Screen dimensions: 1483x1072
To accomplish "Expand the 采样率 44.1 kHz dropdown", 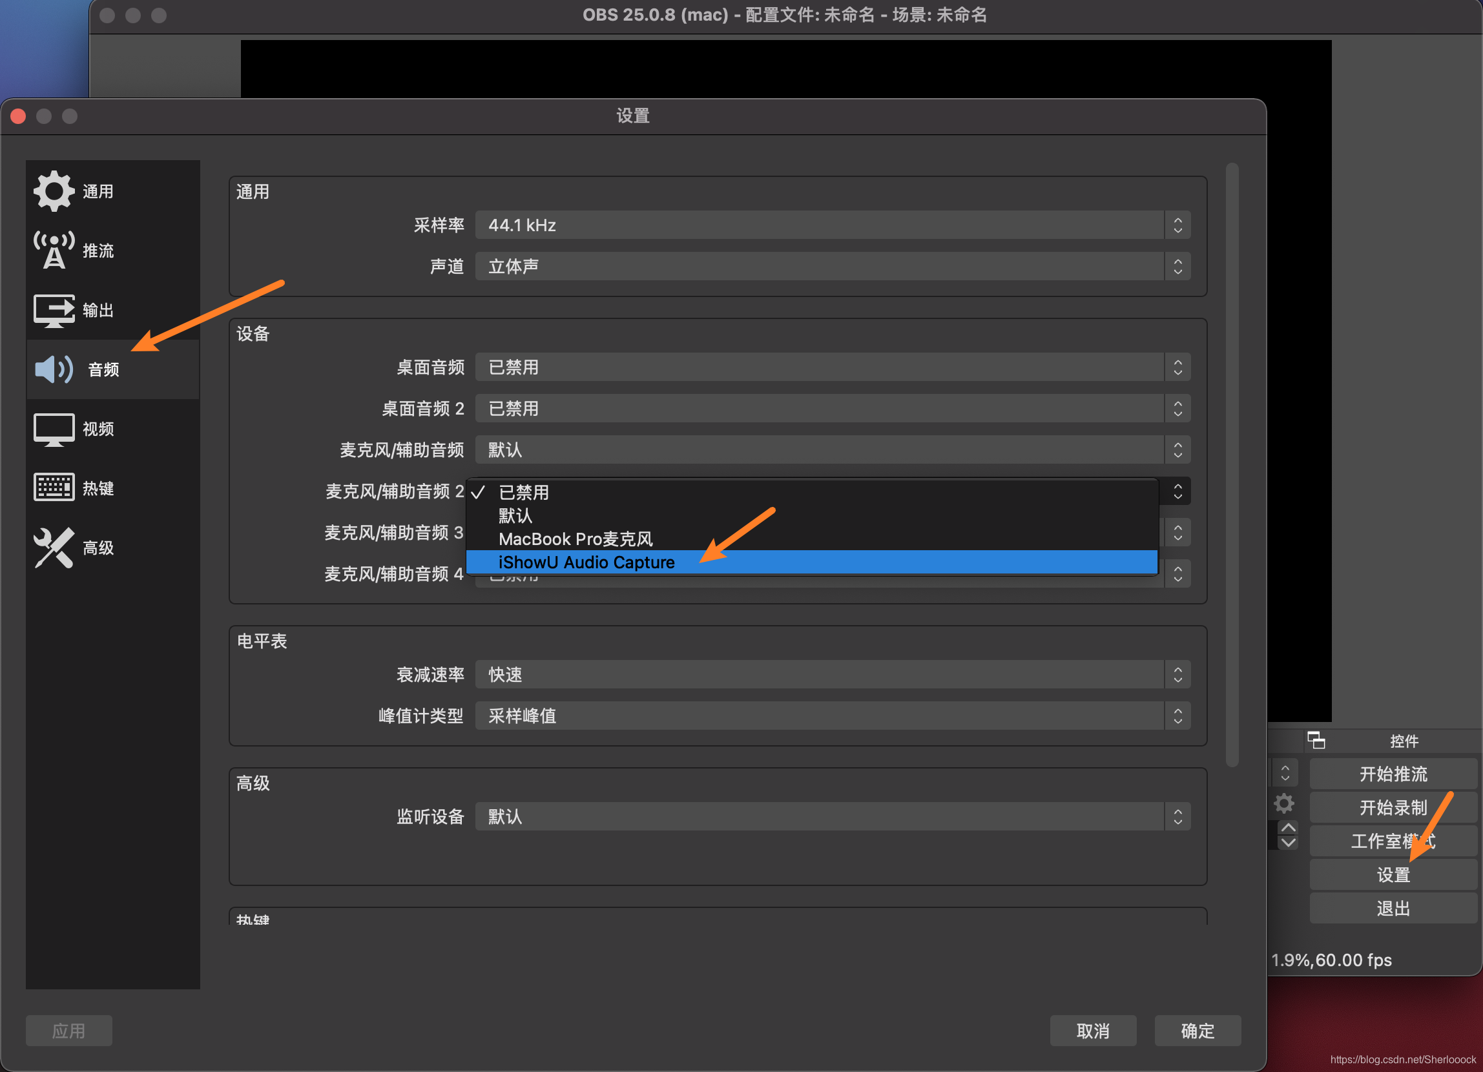I will [x=832, y=225].
